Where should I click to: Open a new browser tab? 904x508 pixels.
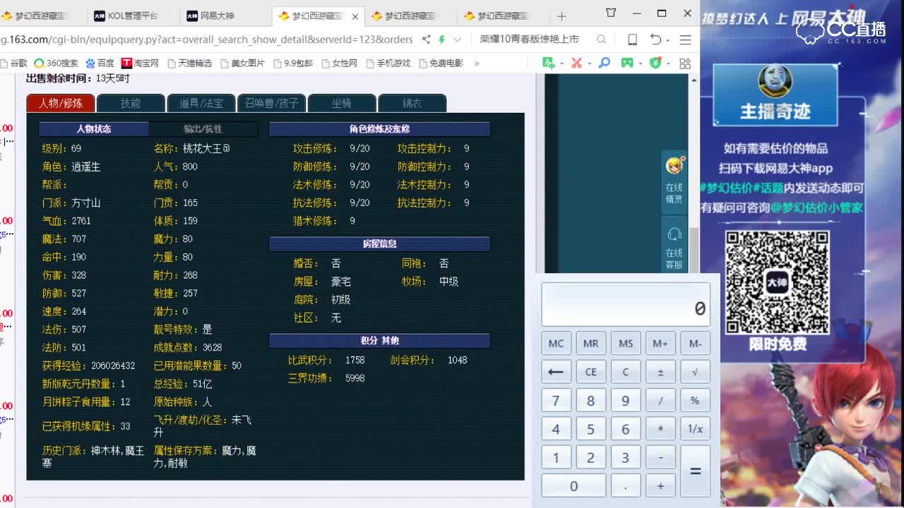pyautogui.click(x=561, y=16)
